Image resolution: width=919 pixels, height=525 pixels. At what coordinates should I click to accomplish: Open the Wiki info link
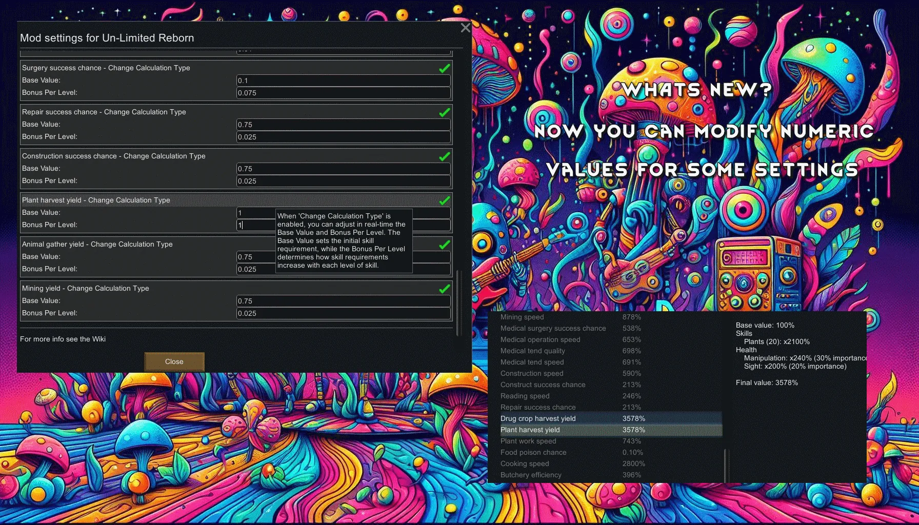pos(63,339)
